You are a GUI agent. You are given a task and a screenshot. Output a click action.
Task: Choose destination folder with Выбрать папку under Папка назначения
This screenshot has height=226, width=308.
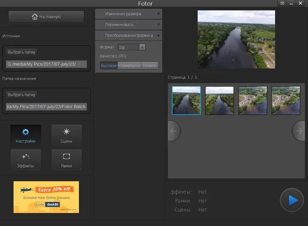coord(22,95)
